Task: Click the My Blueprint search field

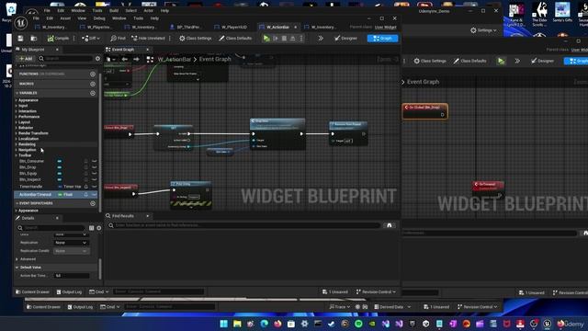Action: click(x=65, y=59)
